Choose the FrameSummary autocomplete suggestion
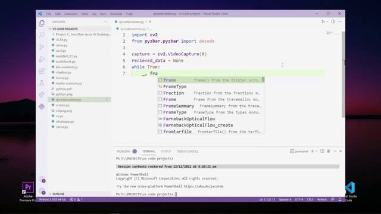Image resolution: width=381 pixels, height=214 pixels. coord(211,106)
